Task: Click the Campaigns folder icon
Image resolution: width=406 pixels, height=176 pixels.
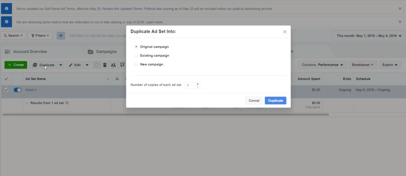Action: click(90, 52)
